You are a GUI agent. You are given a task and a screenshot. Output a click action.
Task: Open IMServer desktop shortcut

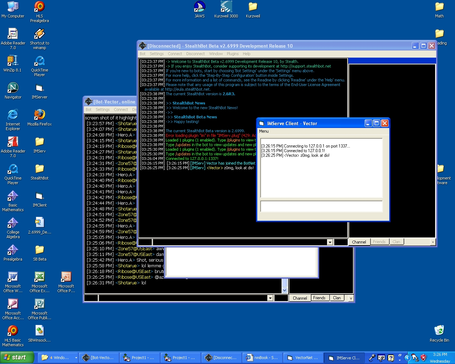tap(39, 91)
